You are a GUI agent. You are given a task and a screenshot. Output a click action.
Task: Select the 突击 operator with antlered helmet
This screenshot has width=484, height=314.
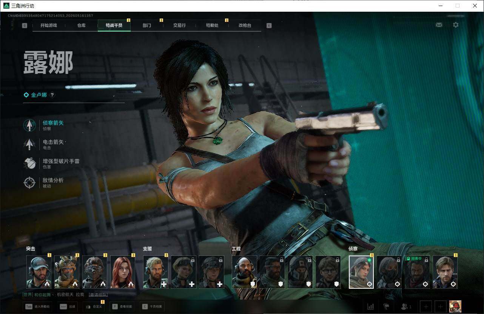click(67, 272)
